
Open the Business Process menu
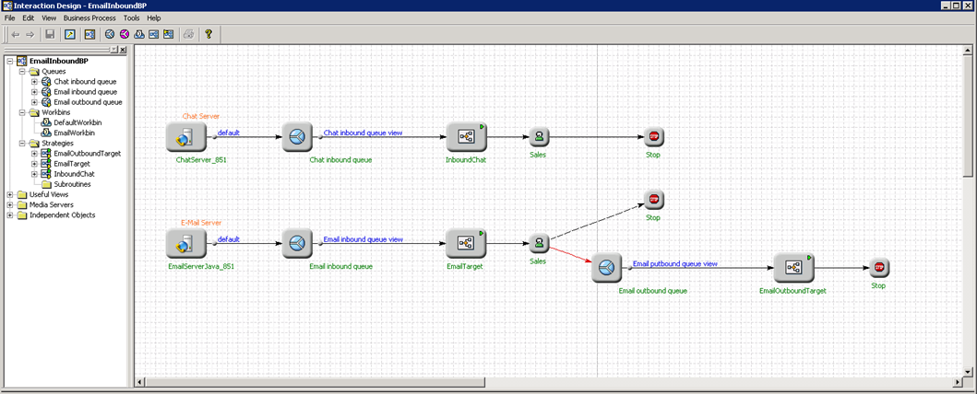(89, 17)
